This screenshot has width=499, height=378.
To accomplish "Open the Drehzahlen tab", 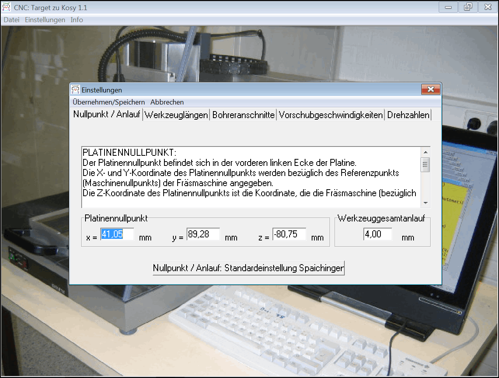I will (408, 115).
